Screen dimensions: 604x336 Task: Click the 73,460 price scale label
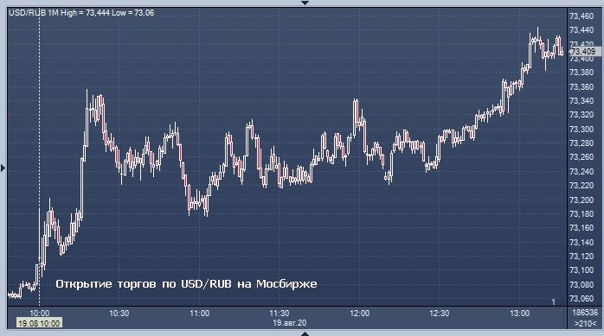582,16
